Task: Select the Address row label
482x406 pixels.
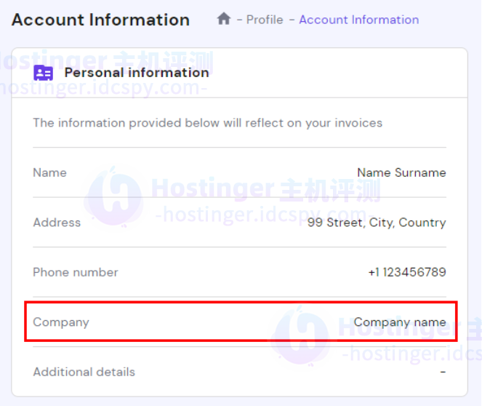Action: click(x=57, y=223)
